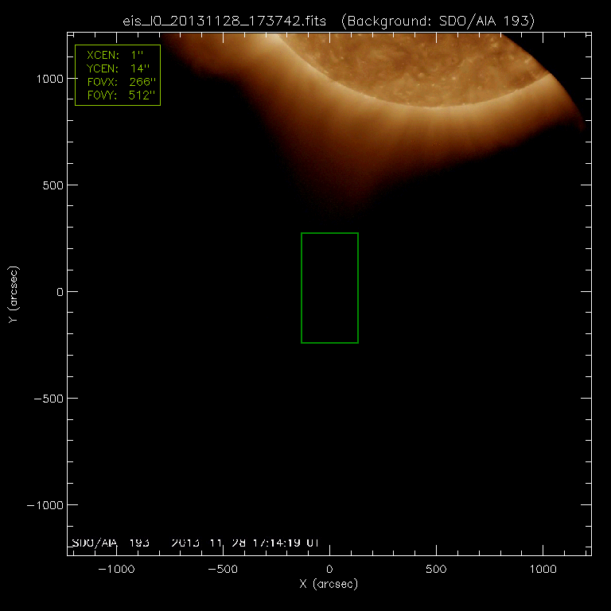Click the 0 tick label on X axis

coord(329,570)
